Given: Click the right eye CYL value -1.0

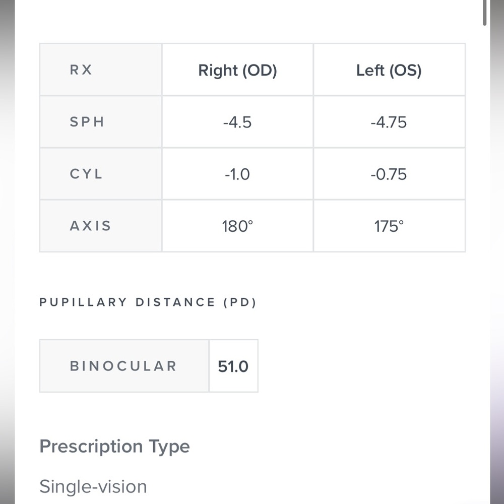Looking at the screenshot, I should point(237,174).
